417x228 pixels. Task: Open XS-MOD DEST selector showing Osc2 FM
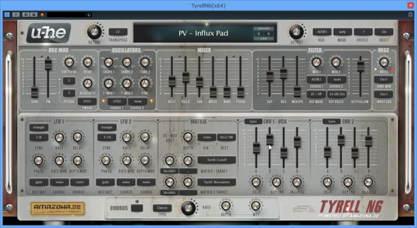(227, 137)
